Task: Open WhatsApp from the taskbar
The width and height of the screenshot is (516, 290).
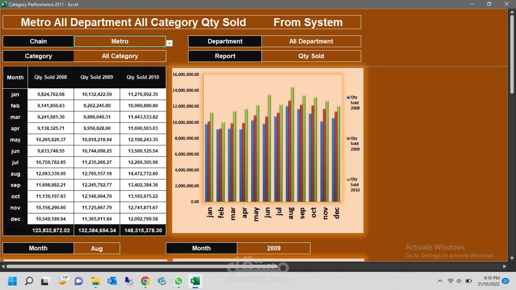Action: 179,281
